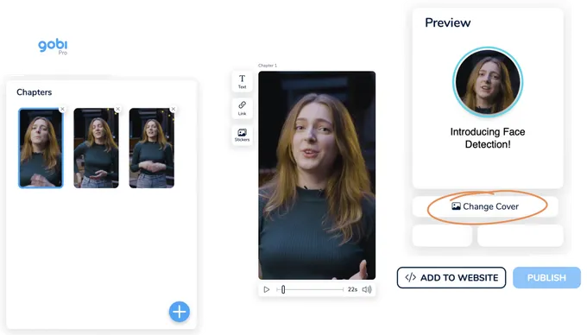Click the gobi Pro logo
Viewport: 587px width, 335px height.
pos(53,47)
